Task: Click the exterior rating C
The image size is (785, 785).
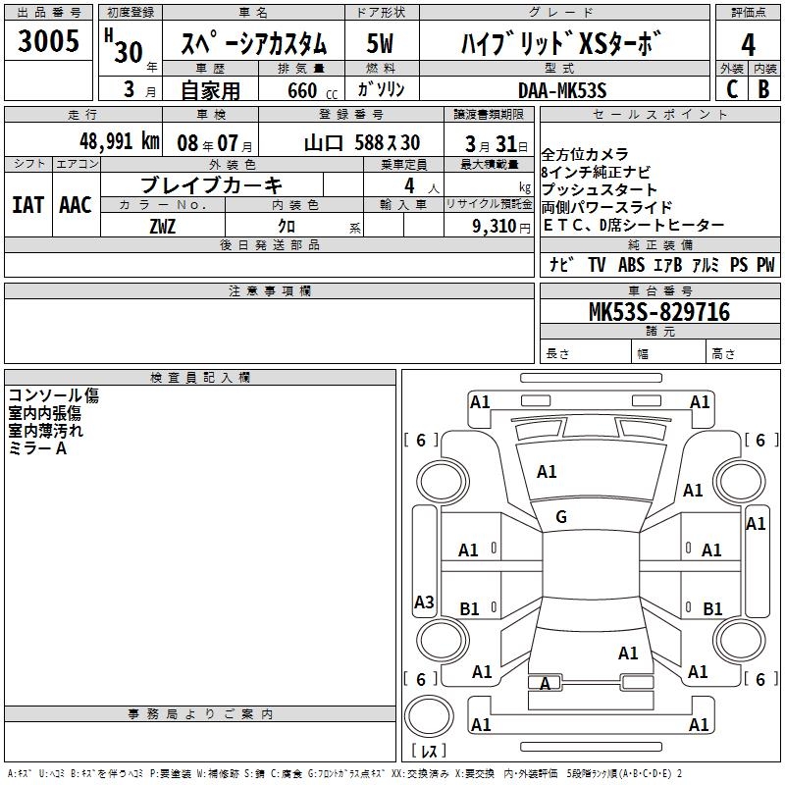Action: pyautogui.click(x=732, y=89)
